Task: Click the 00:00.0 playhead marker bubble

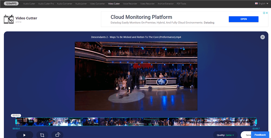Action: [x=16, y=116]
